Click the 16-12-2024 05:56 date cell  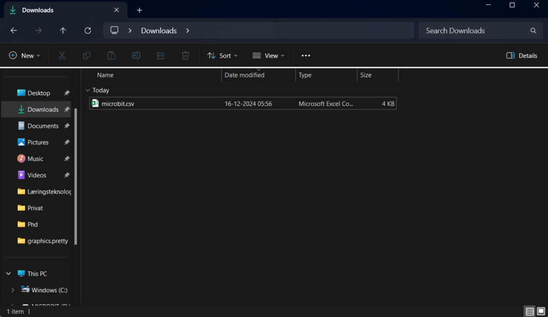[248, 104]
